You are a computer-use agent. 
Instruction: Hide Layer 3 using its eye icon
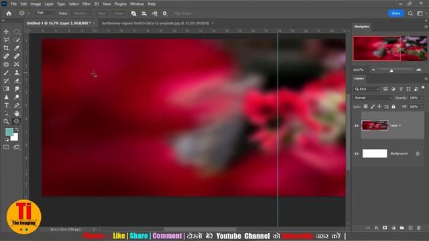click(357, 126)
